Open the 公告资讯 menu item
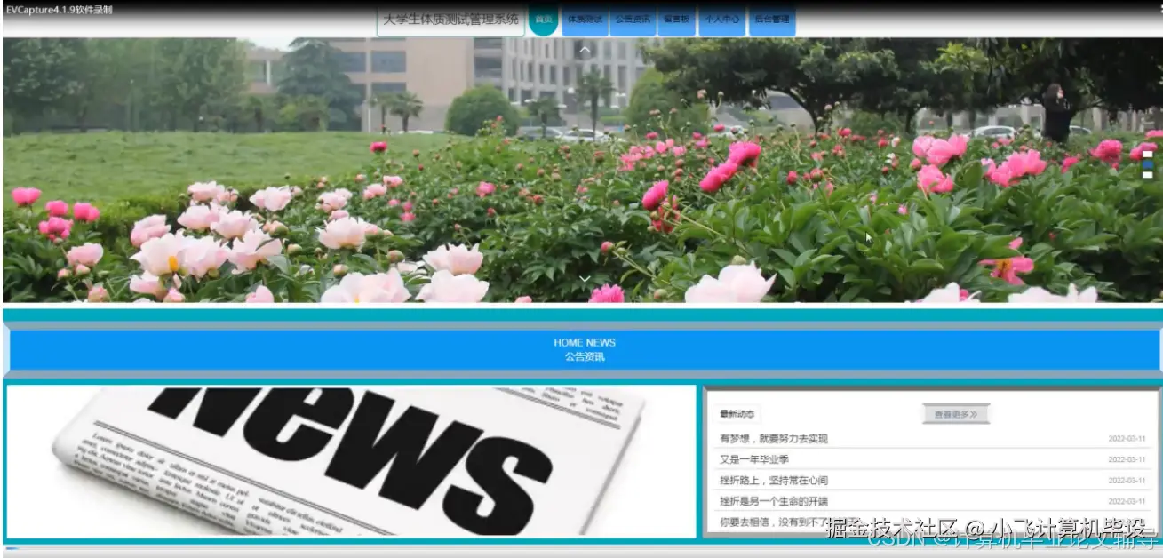The height and width of the screenshot is (558, 1163). click(x=633, y=19)
